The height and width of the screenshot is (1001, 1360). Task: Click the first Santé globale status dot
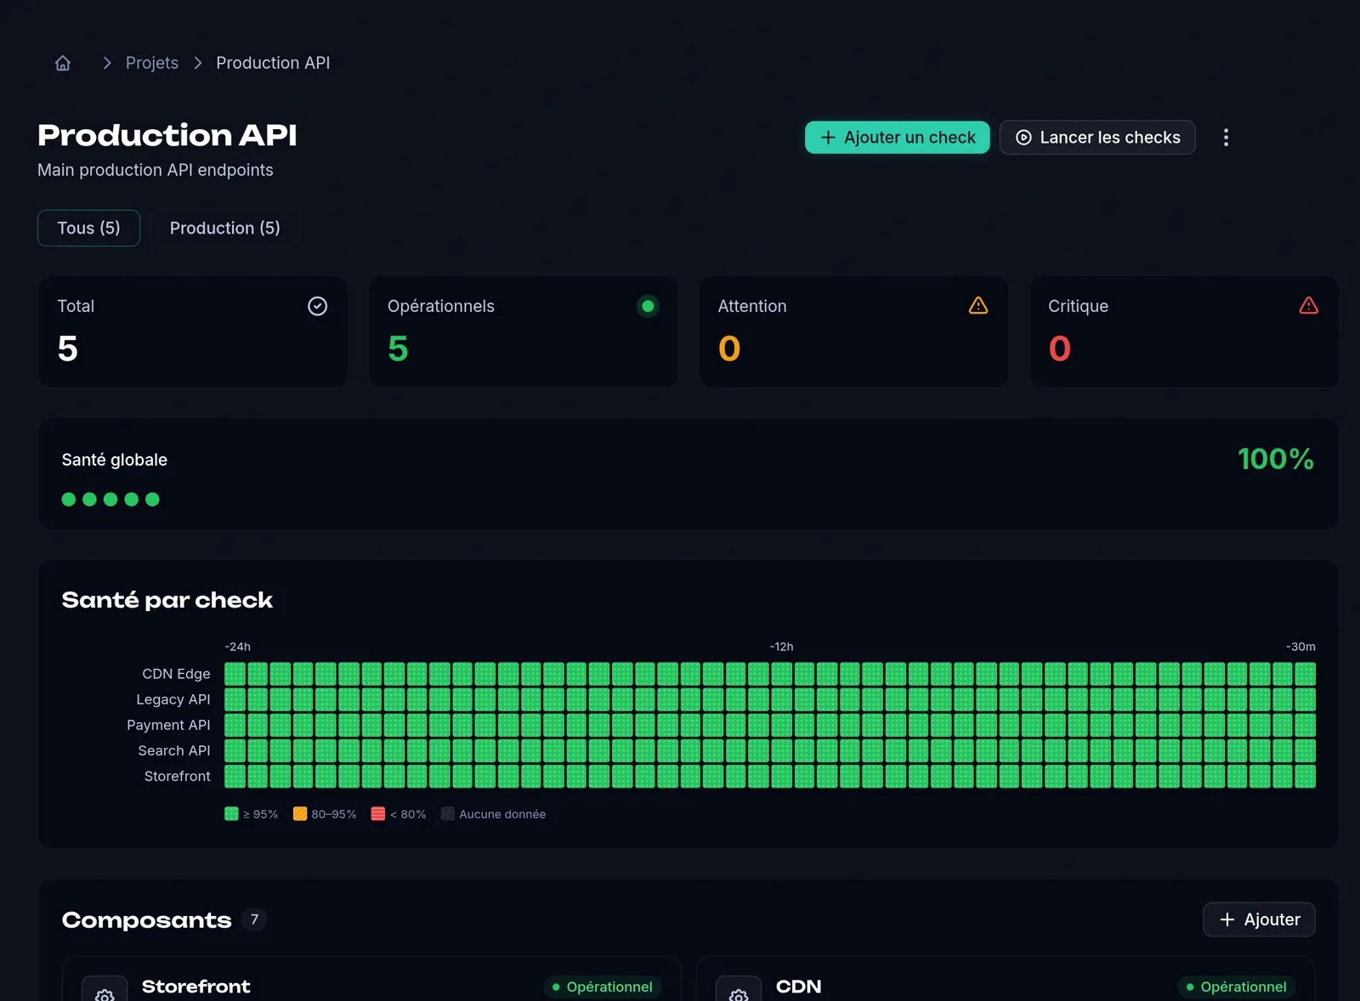(69, 500)
